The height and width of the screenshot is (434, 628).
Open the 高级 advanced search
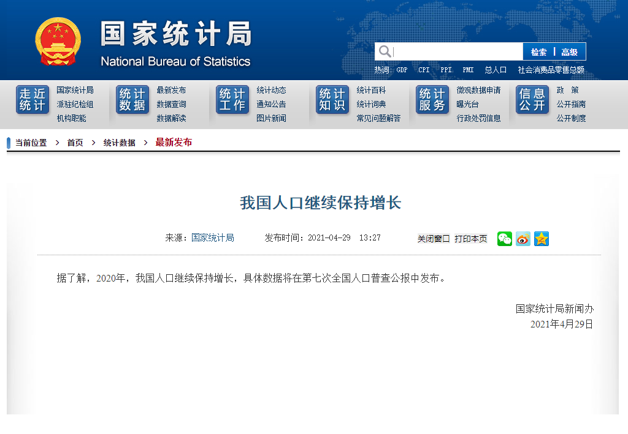[569, 51]
